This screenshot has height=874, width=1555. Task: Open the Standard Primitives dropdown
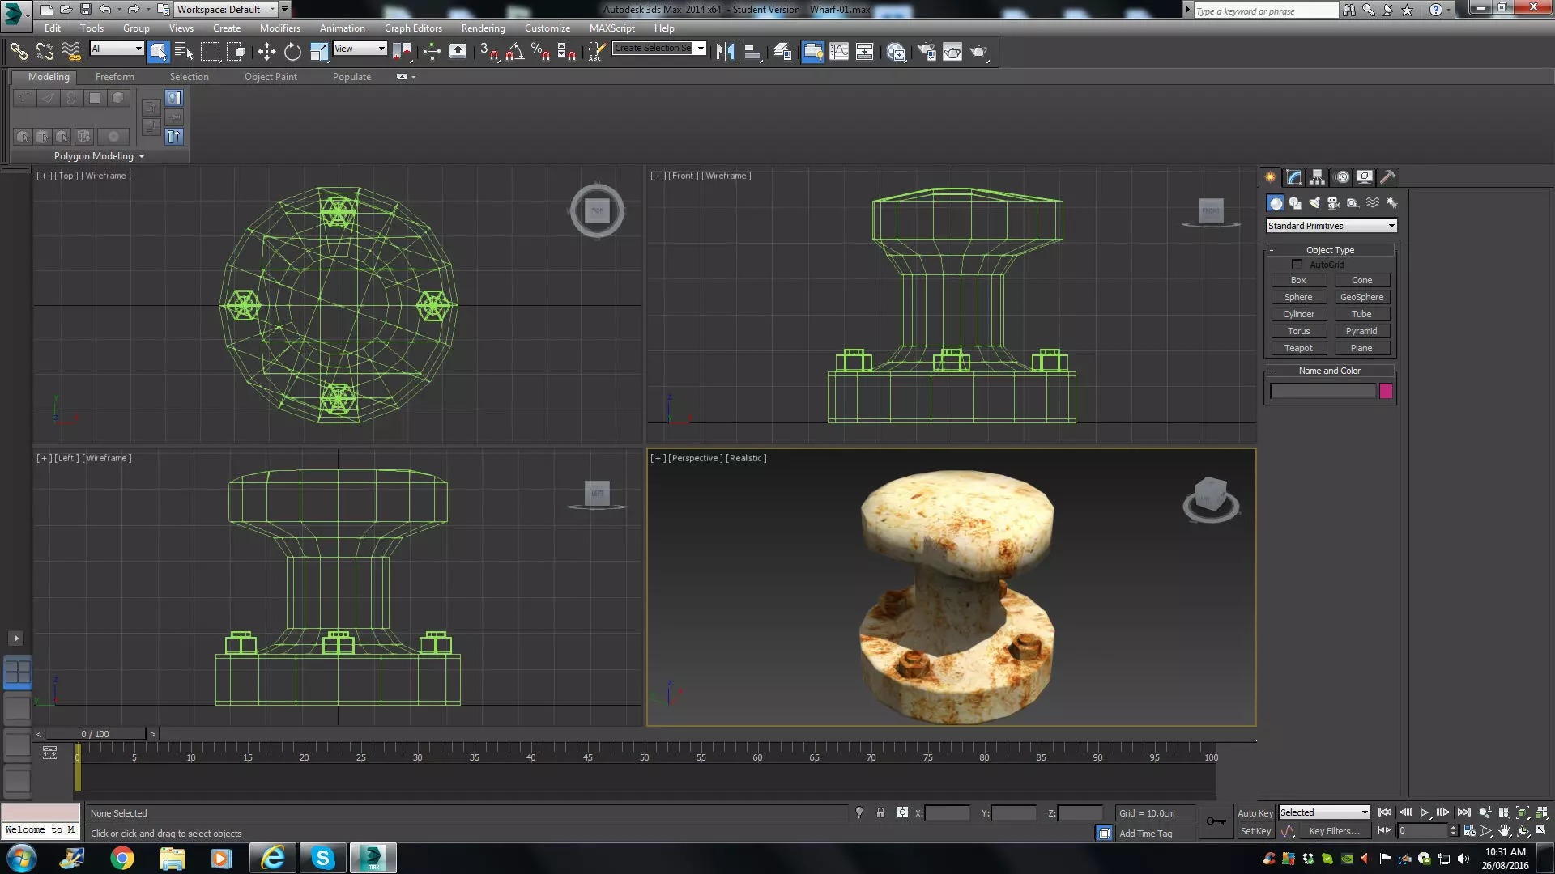pyautogui.click(x=1331, y=226)
